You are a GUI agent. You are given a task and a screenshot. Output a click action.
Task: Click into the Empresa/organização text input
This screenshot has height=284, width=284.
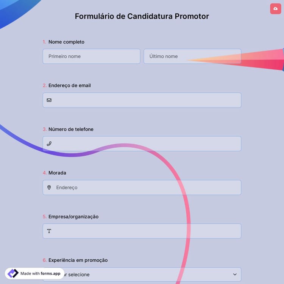tap(146, 231)
